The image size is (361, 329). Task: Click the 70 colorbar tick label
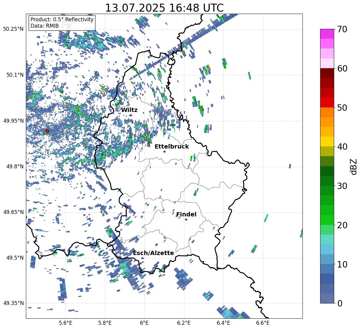tap(342, 30)
